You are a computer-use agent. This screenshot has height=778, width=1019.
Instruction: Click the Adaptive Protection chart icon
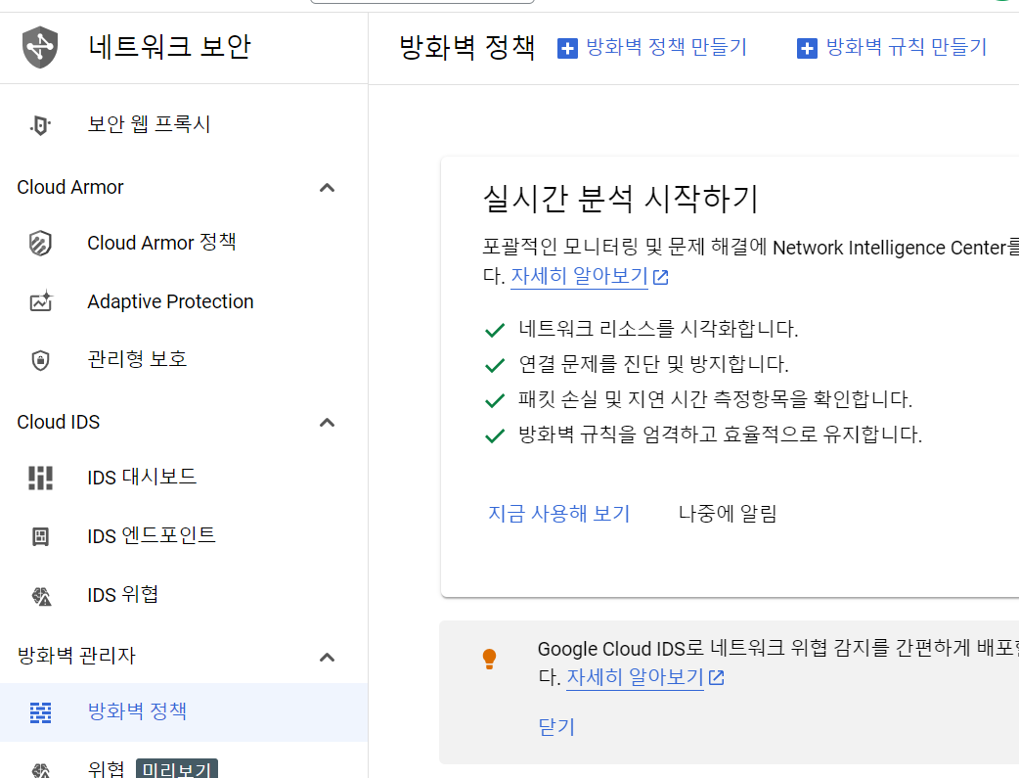pyautogui.click(x=41, y=301)
